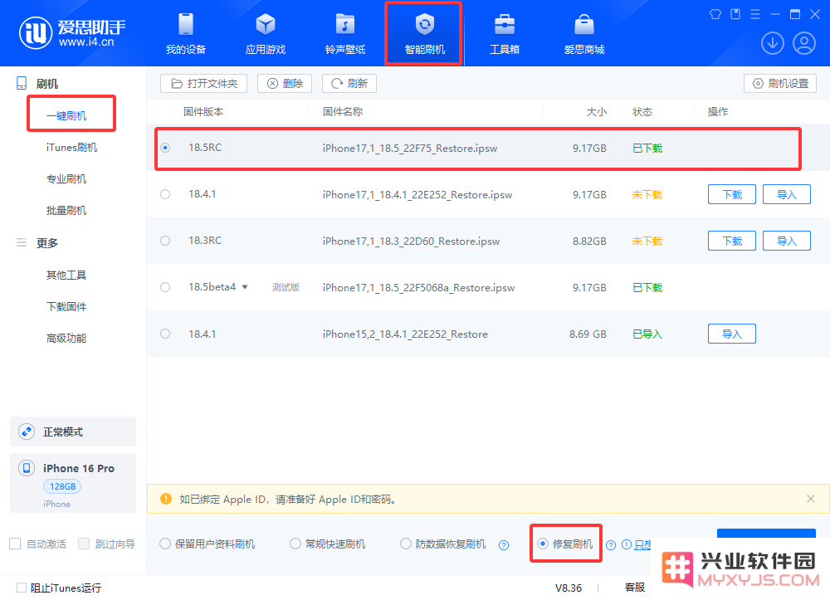Open 刷机设置 settings
The height and width of the screenshot is (600, 830).
[x=780, y=84]
